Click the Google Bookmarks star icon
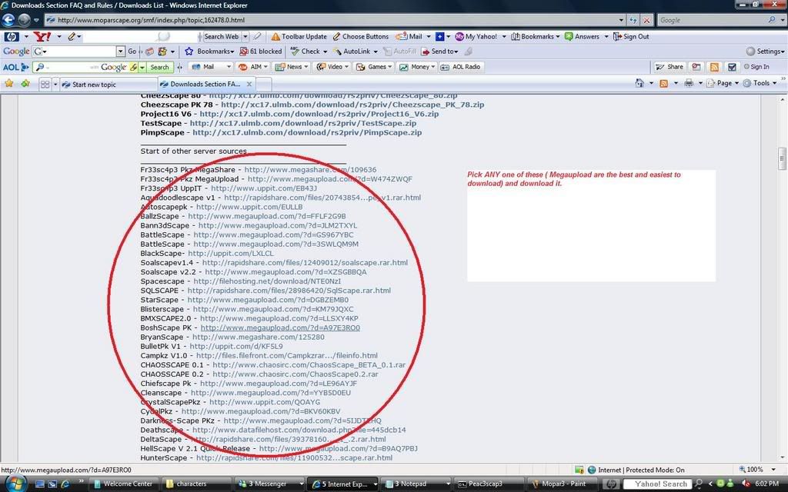Viewport: 788px width, 492px height. pos(189,52)
